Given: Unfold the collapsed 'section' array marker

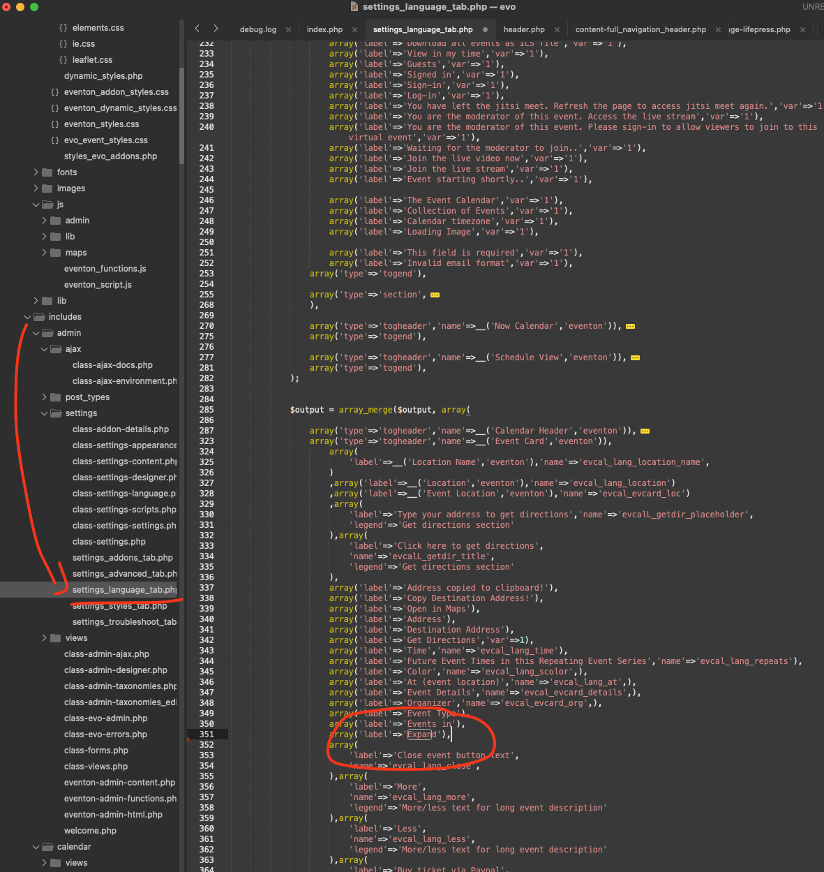Looking at the screenshot, I should [x=435, y=295].
